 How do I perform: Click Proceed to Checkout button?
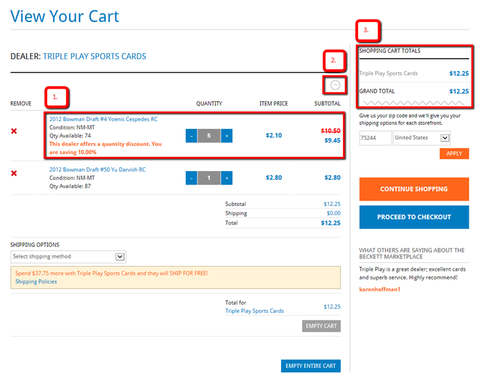coord(414,217)
